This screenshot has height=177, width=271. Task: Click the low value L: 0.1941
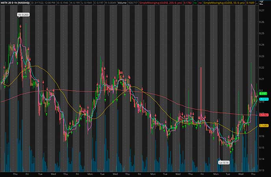(87, 3)
